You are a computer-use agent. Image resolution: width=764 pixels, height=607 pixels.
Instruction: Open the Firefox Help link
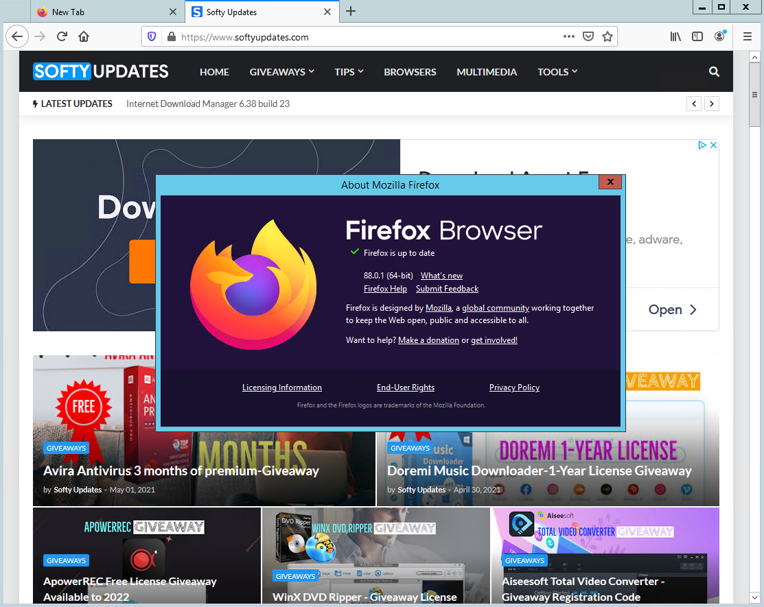(385, 289)
